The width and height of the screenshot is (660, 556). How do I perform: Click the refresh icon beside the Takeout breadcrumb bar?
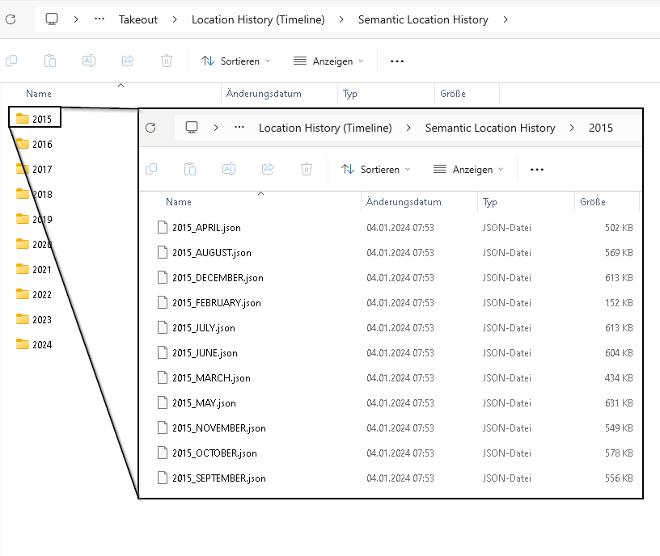point(11,19)
